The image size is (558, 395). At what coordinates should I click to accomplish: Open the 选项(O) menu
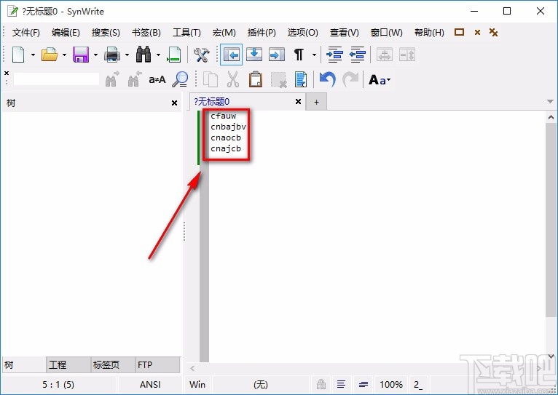click(303, 33)
